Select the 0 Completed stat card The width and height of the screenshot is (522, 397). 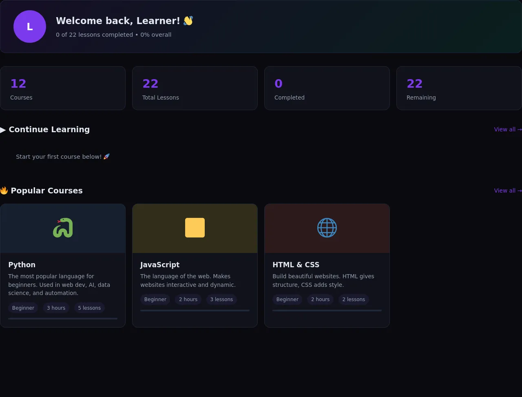[327, 88]
